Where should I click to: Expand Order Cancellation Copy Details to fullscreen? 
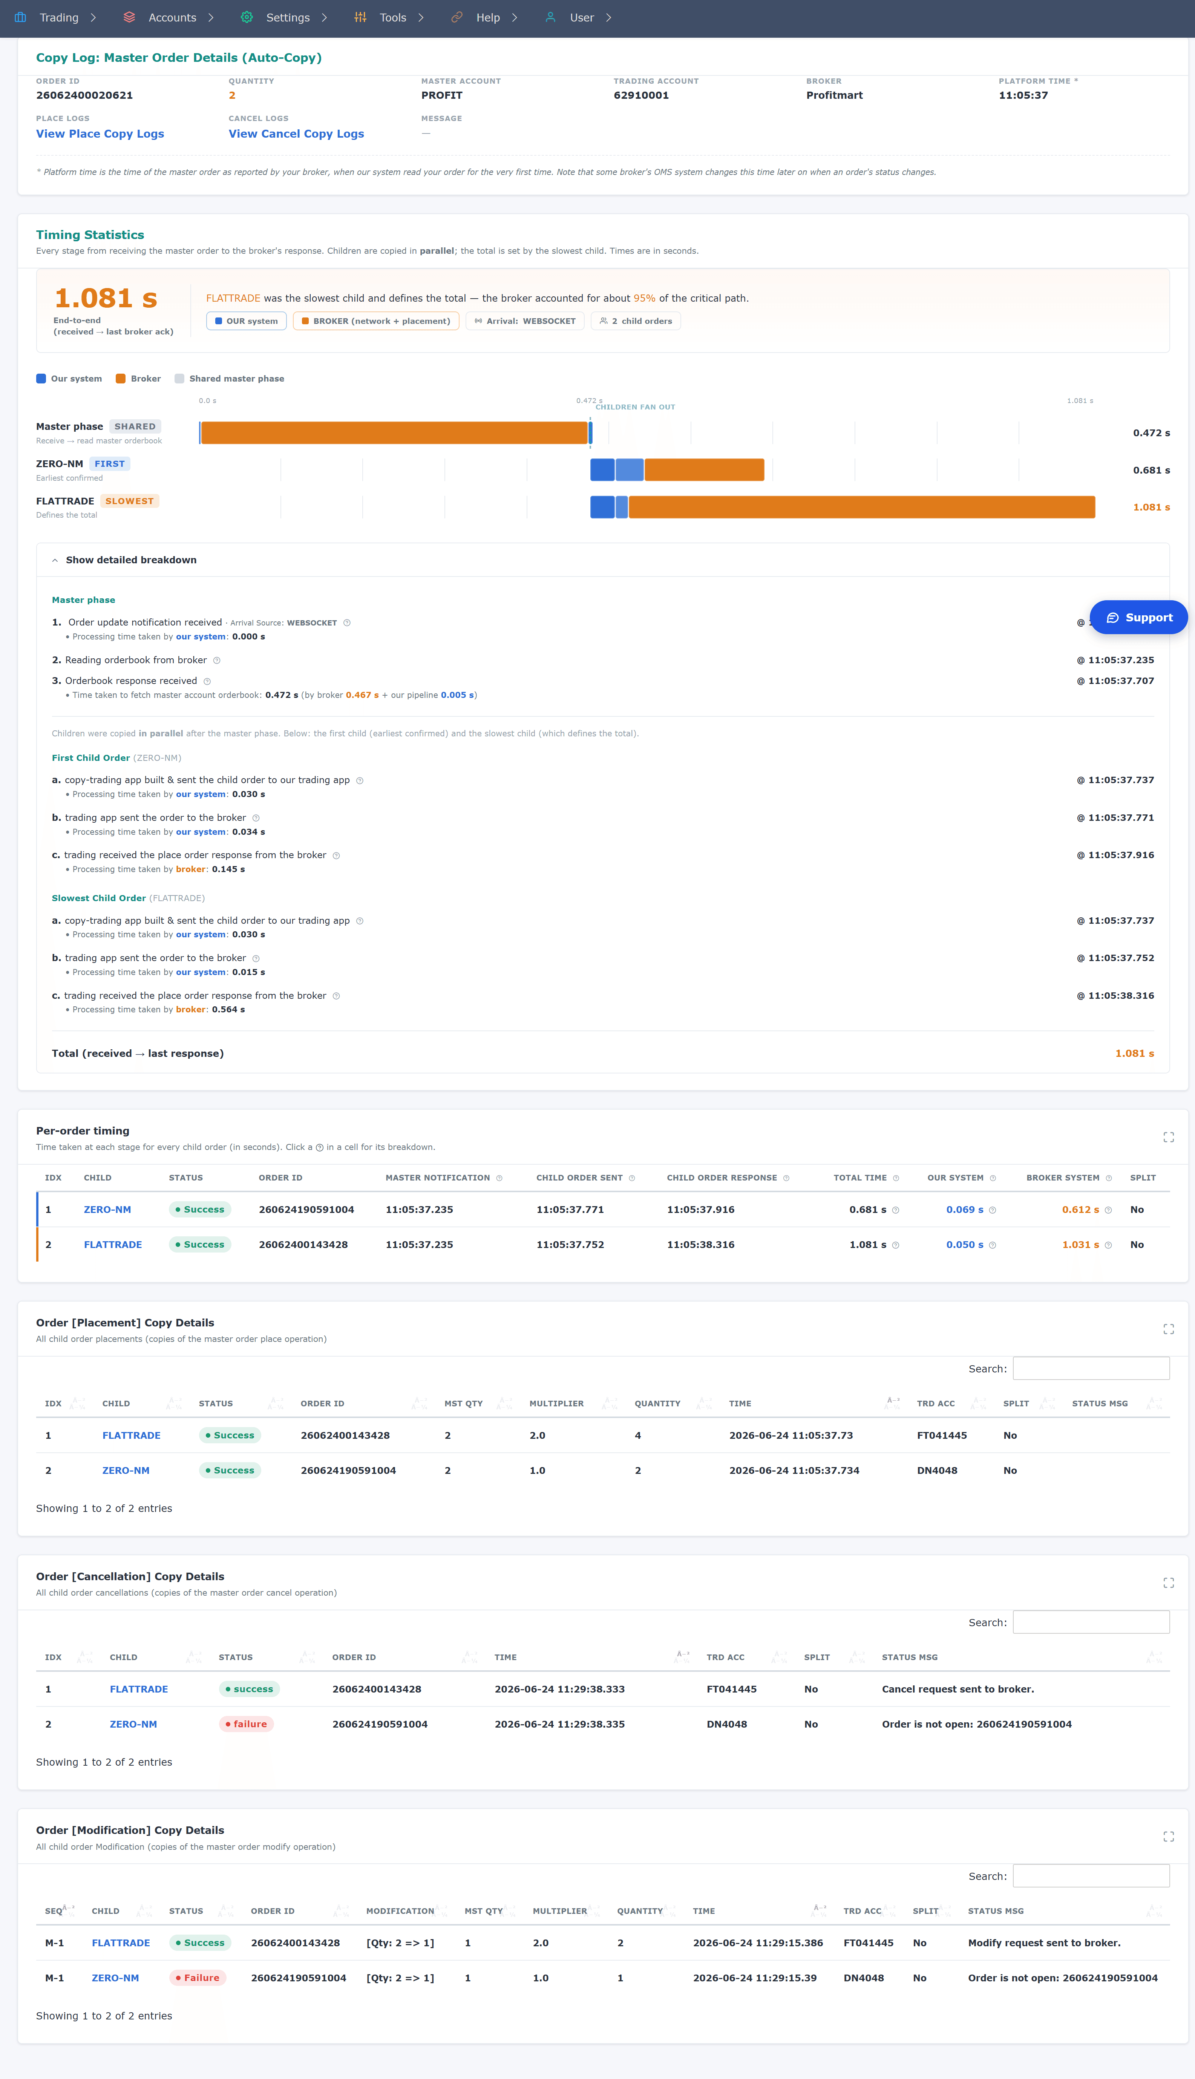(1169, 1583)
